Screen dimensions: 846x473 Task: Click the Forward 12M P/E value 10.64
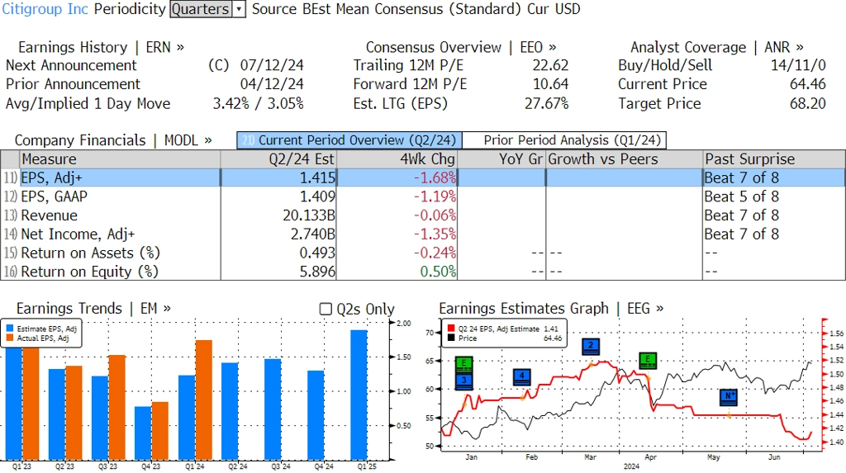click(550, 84)
